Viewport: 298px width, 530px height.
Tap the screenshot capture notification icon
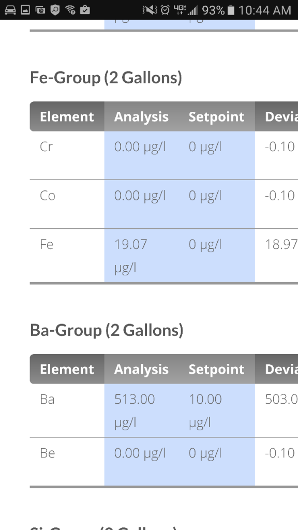click(40, 10)
